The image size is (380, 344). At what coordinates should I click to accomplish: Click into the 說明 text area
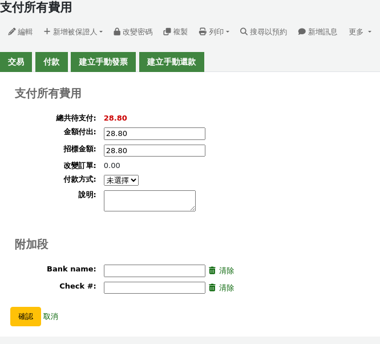point(149,201)
